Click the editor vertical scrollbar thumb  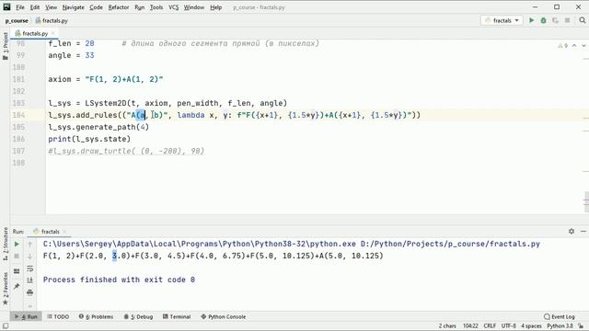click(x=586, y=202)
